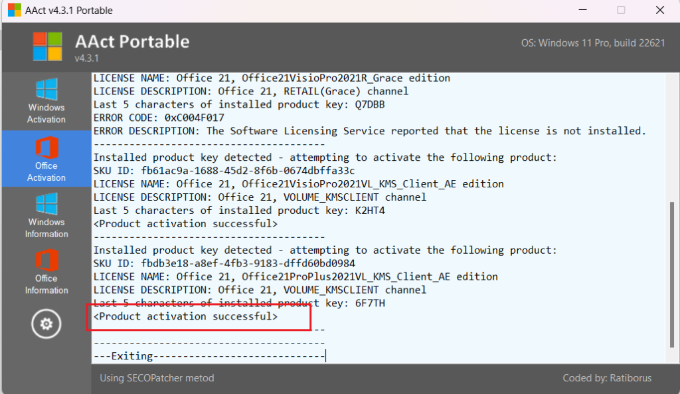Click the SKU ID fb61ac9a line
The width and height of the screenshot is (680, 394).
point(224,171)
